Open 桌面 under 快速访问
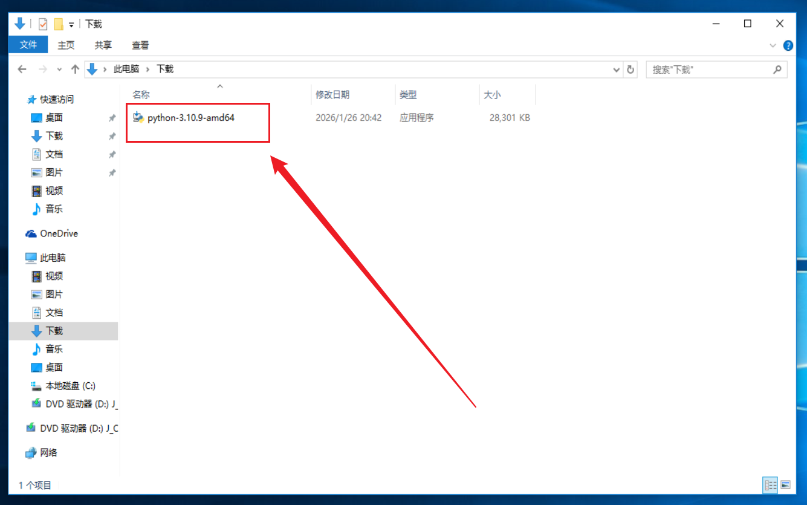The image size is (807, 505). pyautogui.click(x=54, y=118)
